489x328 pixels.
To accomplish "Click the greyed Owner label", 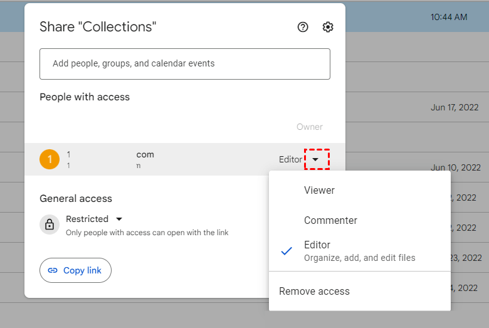I will [309, 127].
